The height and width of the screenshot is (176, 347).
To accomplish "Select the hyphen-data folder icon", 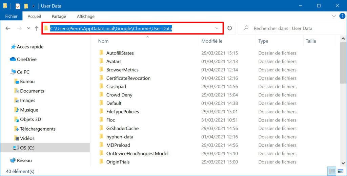I will (101, 137).
